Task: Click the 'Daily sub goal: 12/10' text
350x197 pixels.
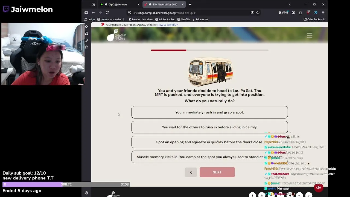Action: click(x=24, y=173)
